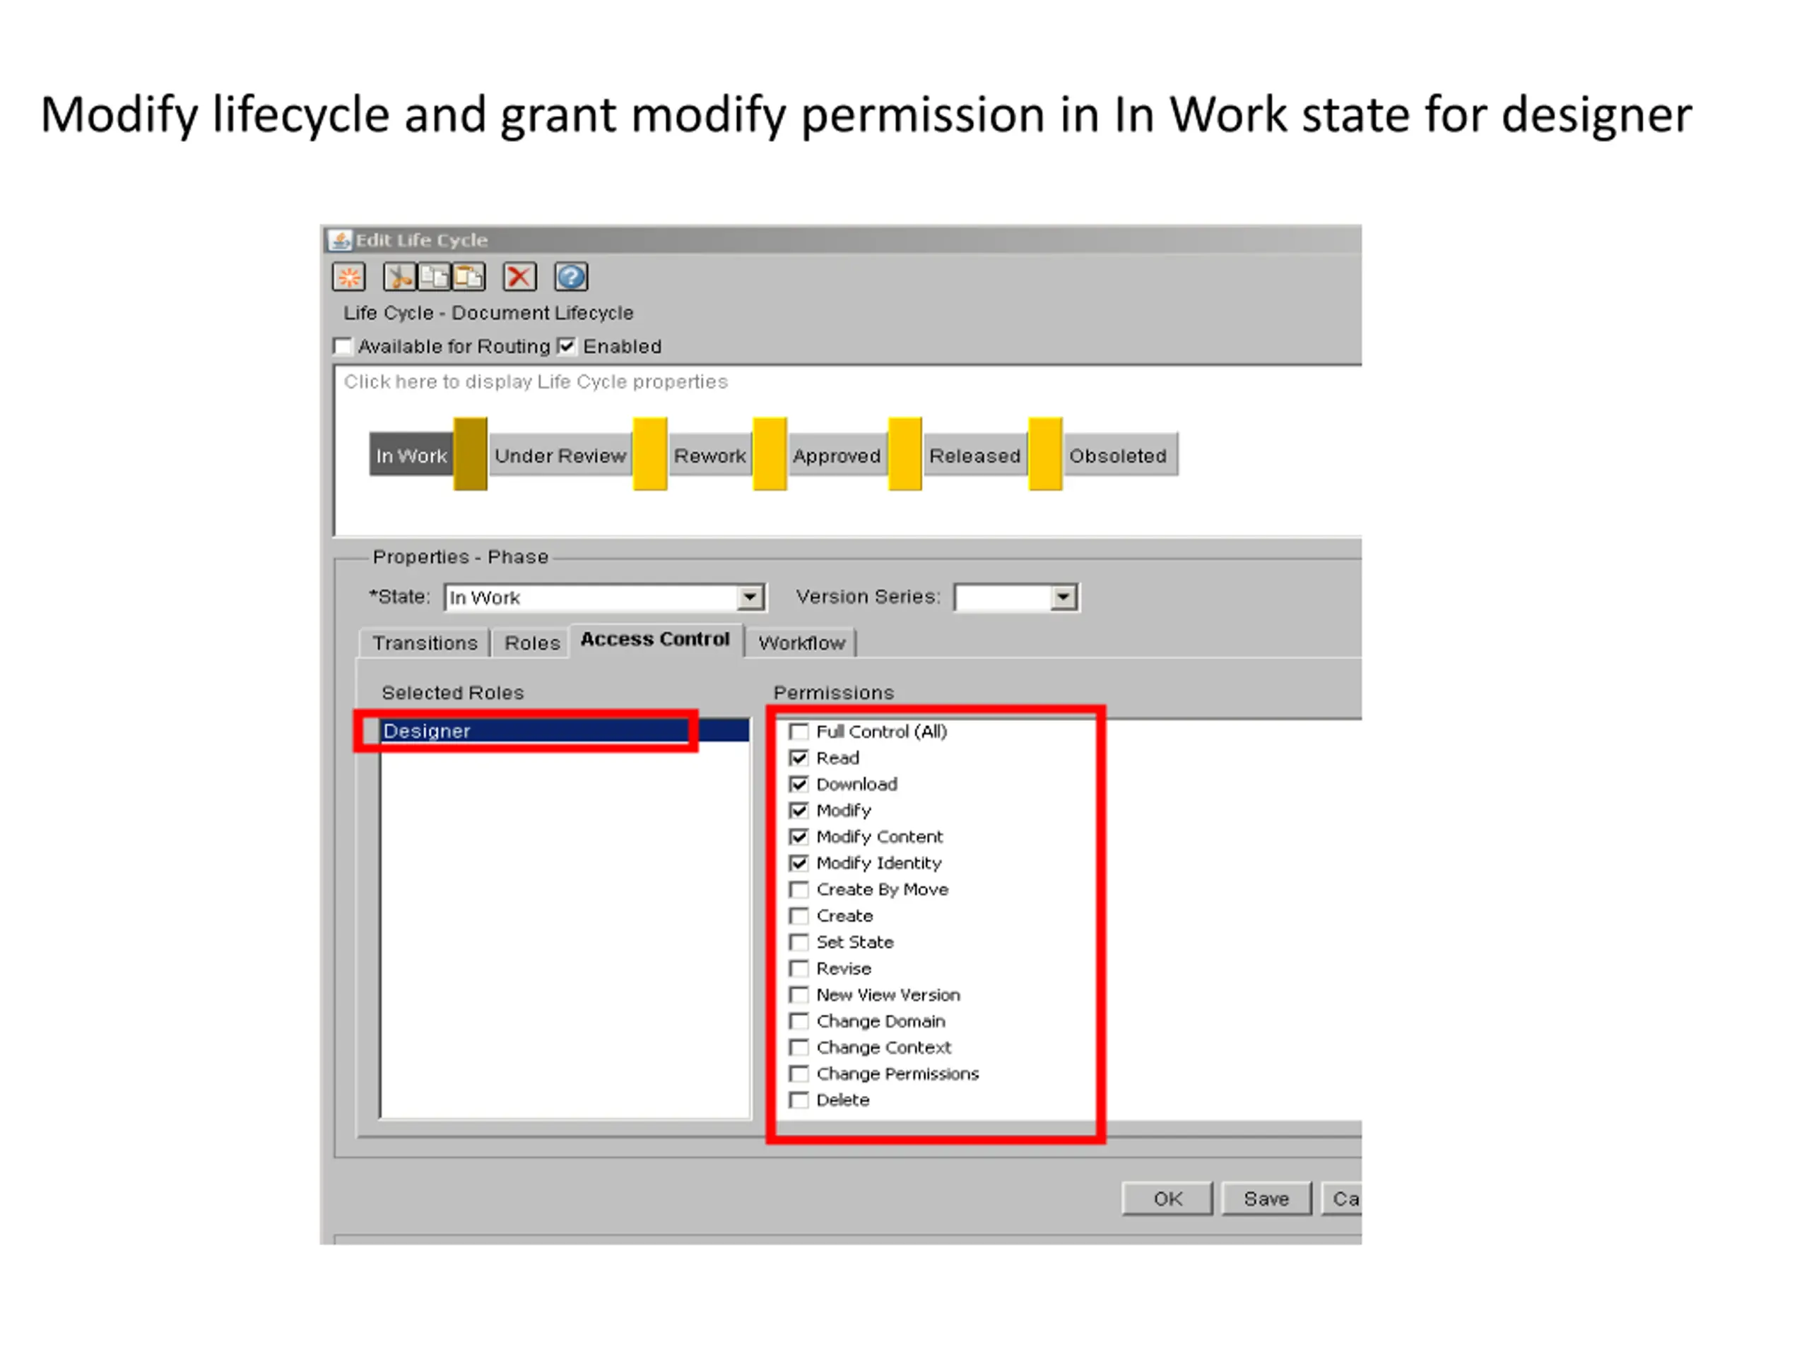This screenshot has height=1356, width=1809.
Task: Switch to the Workflow tab
Action: (801, 643)
